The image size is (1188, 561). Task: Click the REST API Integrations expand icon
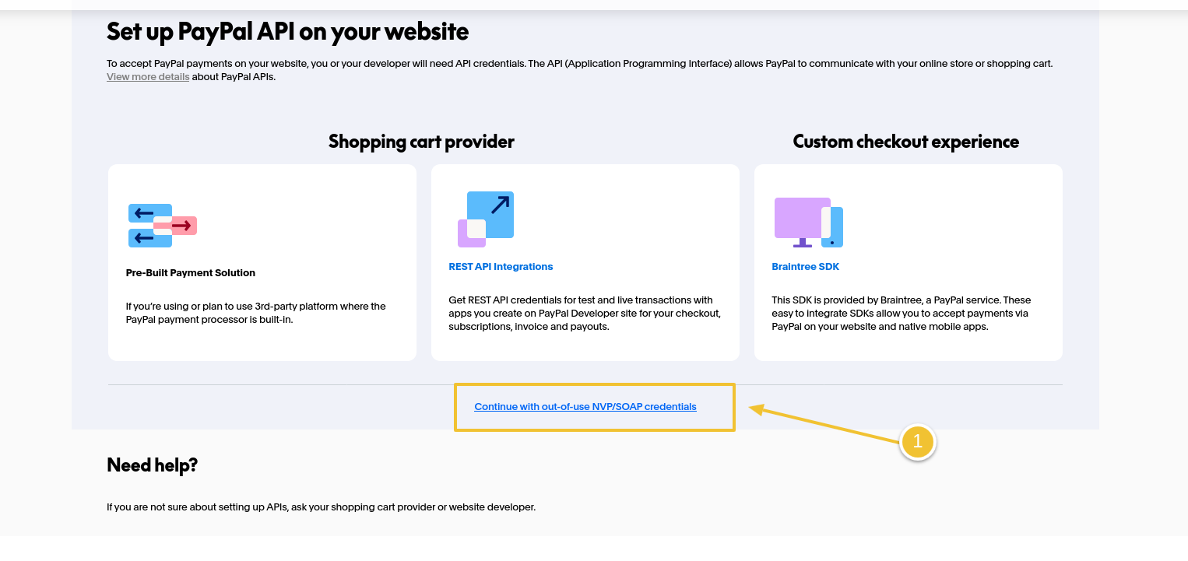(x=486, y=219)
